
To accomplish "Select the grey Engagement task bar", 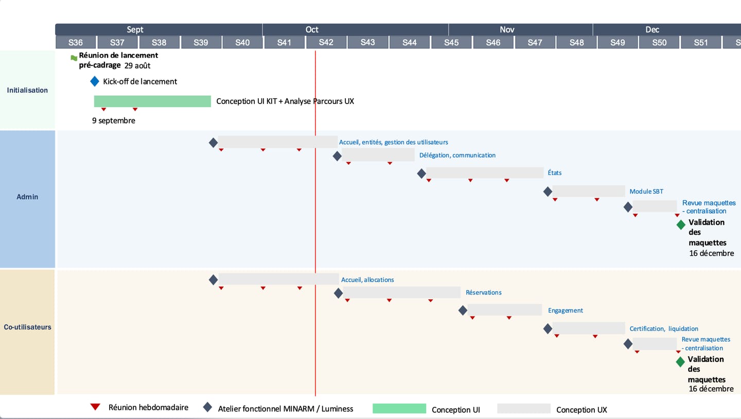I will point(505,310).
